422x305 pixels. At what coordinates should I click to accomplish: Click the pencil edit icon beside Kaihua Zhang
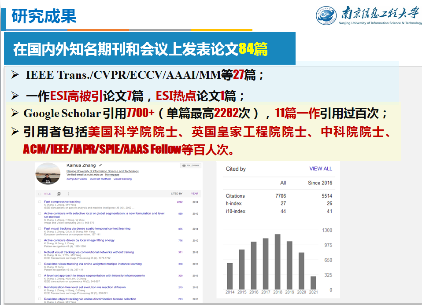pyautogui.click(x=100, y=165)
